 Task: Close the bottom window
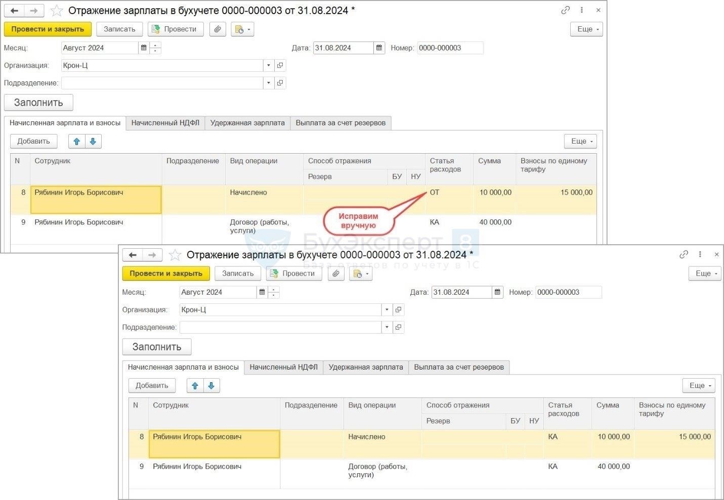pos(716,254)
